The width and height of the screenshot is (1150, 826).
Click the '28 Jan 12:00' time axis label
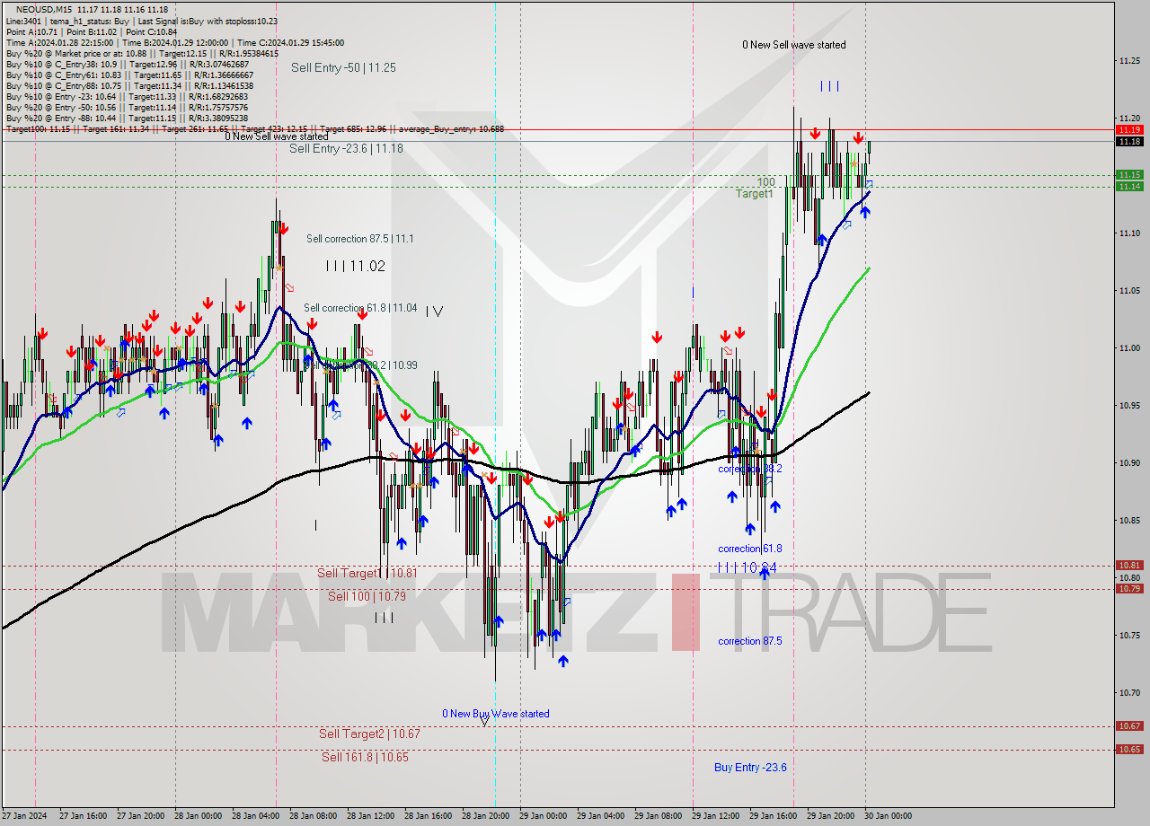point(371,816)
